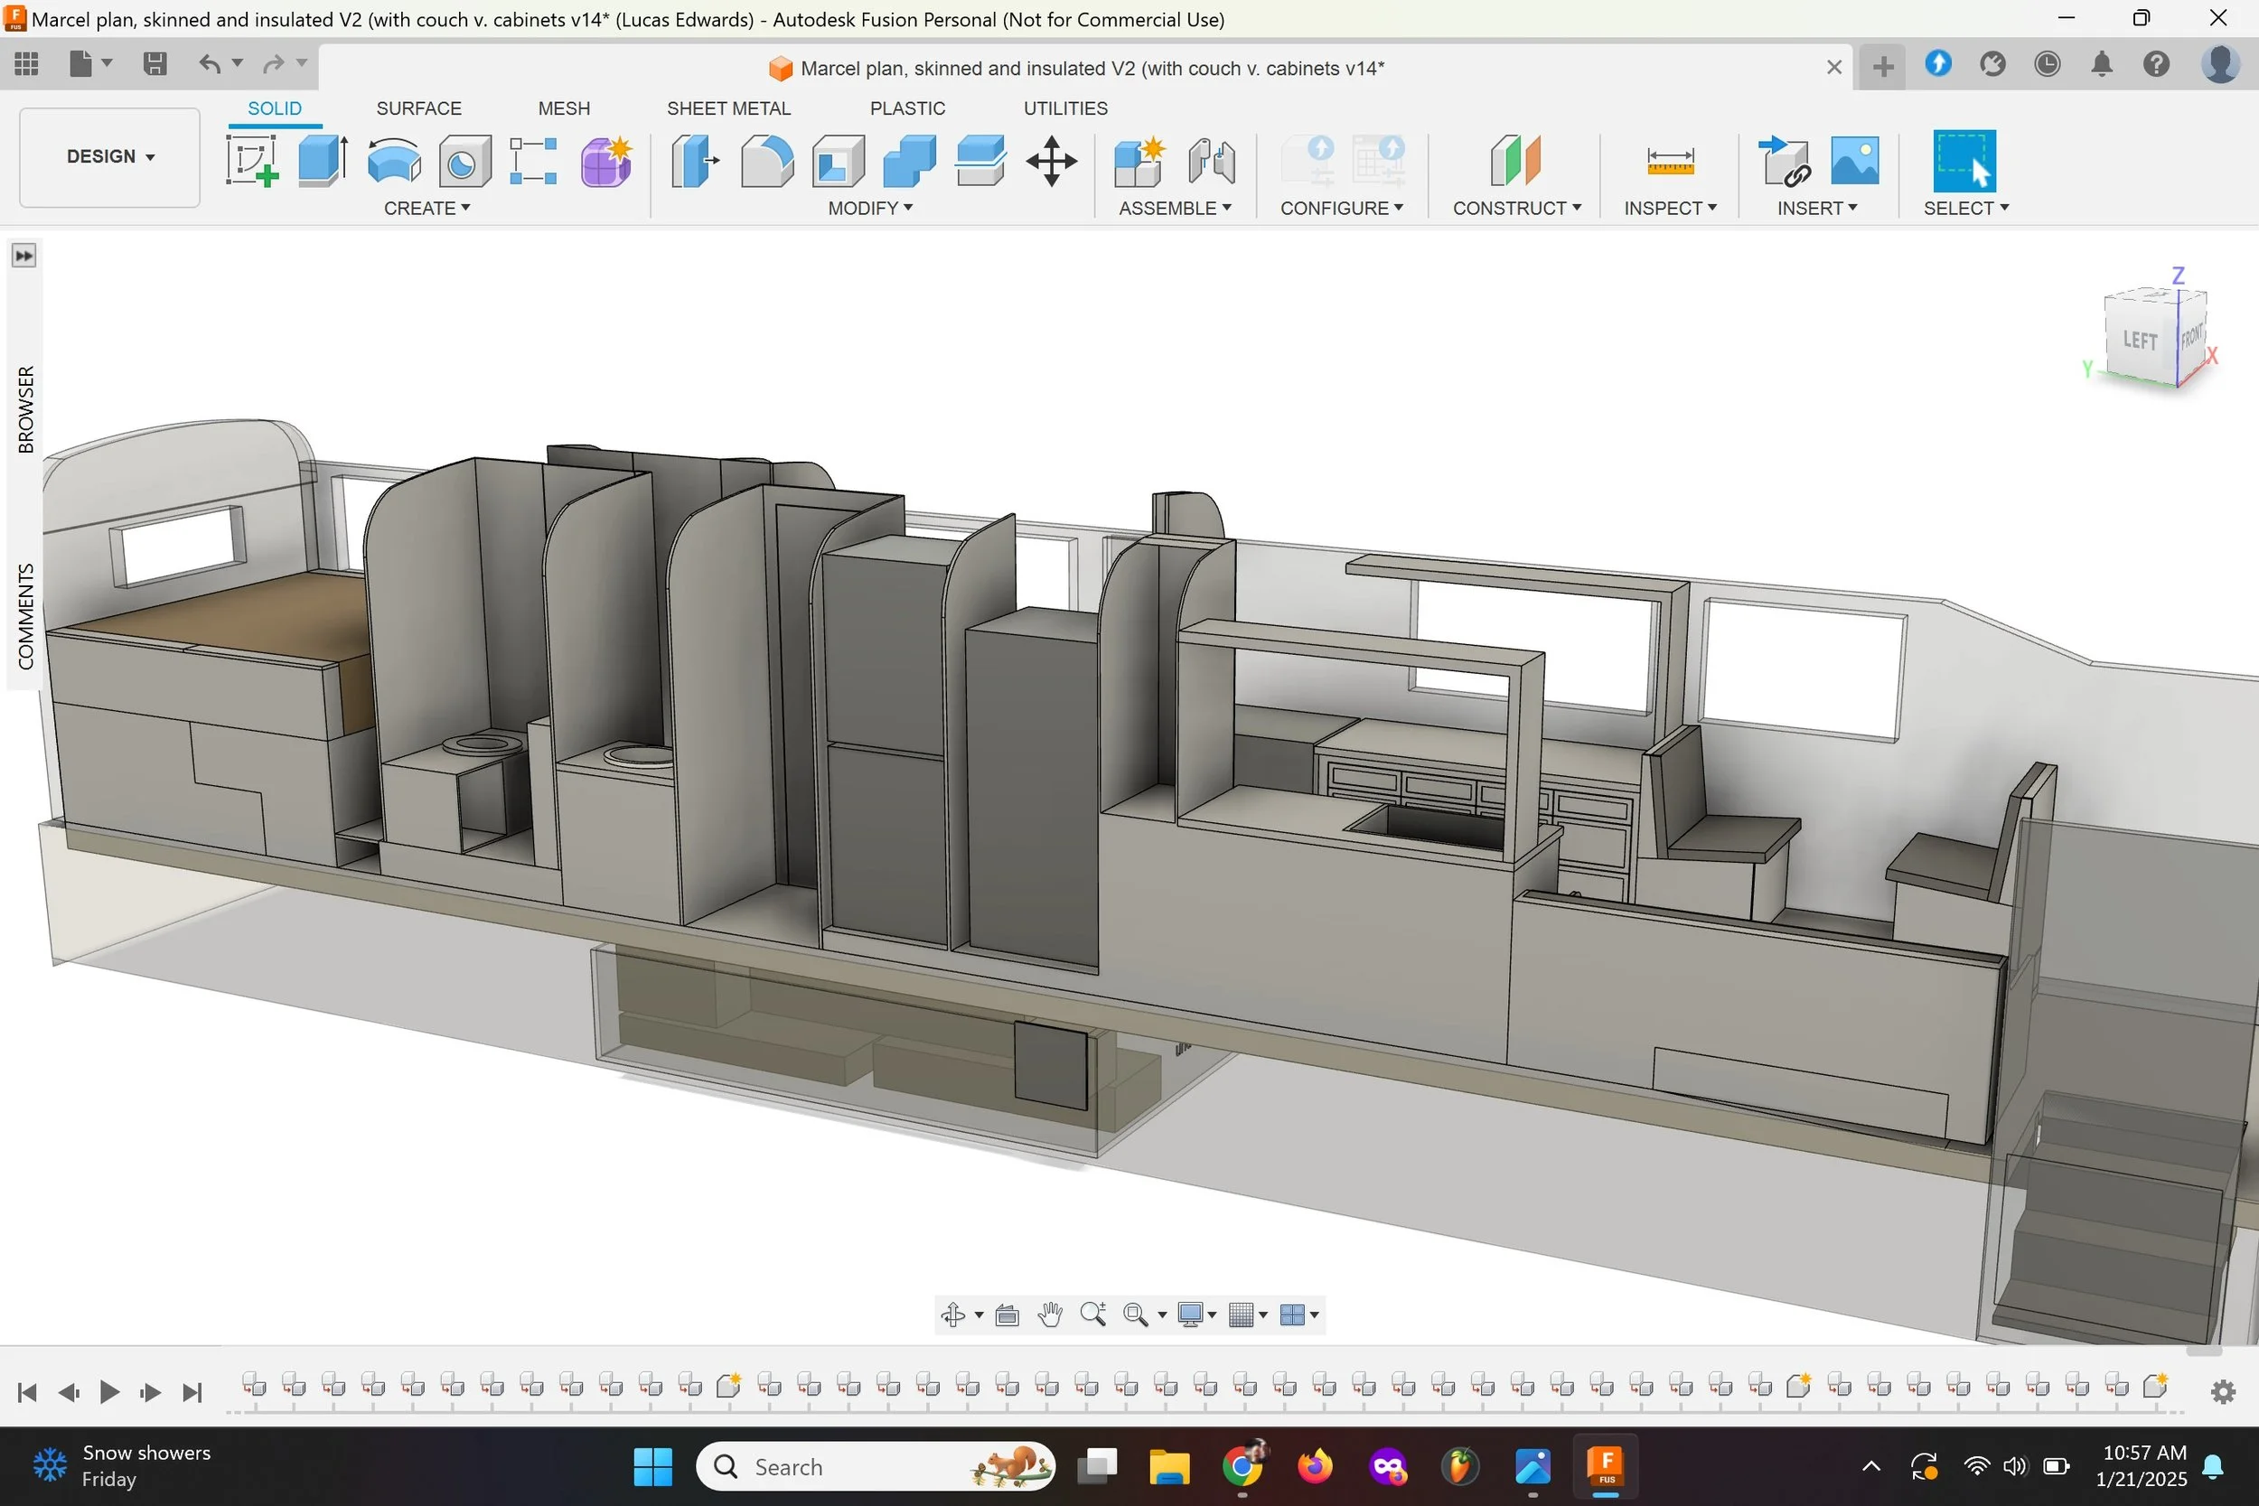
Task: Click the Insert Canvas image icon
Action: (1855, 161)
